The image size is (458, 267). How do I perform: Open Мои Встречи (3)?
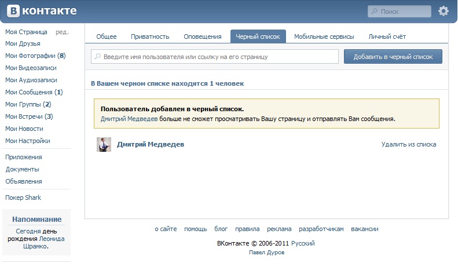point(29,116)
